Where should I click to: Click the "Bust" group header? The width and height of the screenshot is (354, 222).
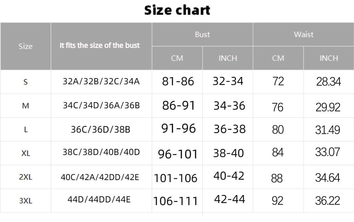[202, 35]
